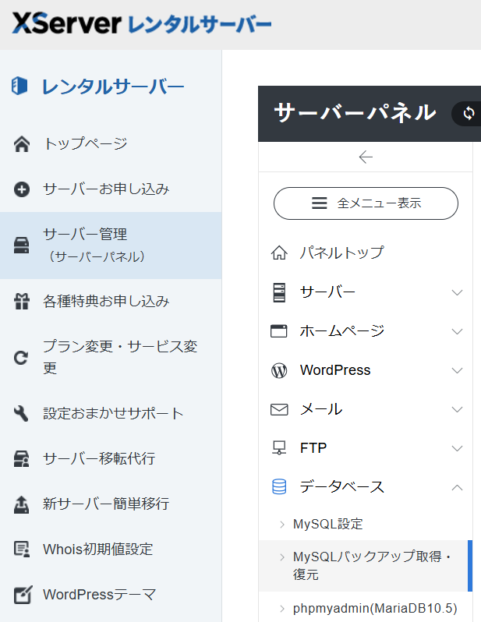Expand the ホームページ section chevron
The width and height of the screenshot is (481, 622).
(x=458, y=331)
